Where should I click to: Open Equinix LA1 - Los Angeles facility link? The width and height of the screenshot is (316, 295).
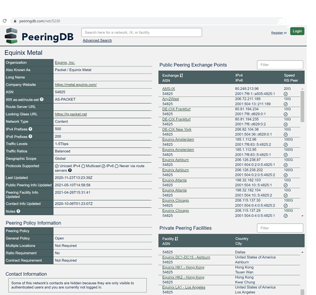(x=184, y=287)
